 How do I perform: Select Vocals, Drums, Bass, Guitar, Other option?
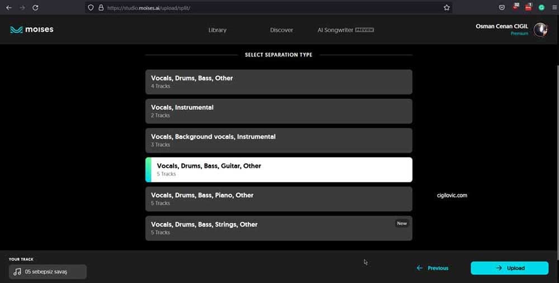pos(279,170)
